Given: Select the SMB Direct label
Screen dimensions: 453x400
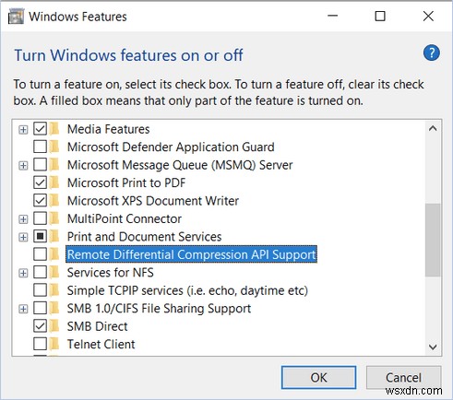Looking at the screenshot, I should click(97, 326).
